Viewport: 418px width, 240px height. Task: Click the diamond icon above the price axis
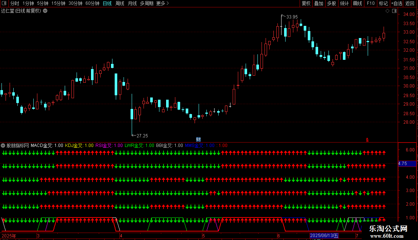(x=388, y=11)
